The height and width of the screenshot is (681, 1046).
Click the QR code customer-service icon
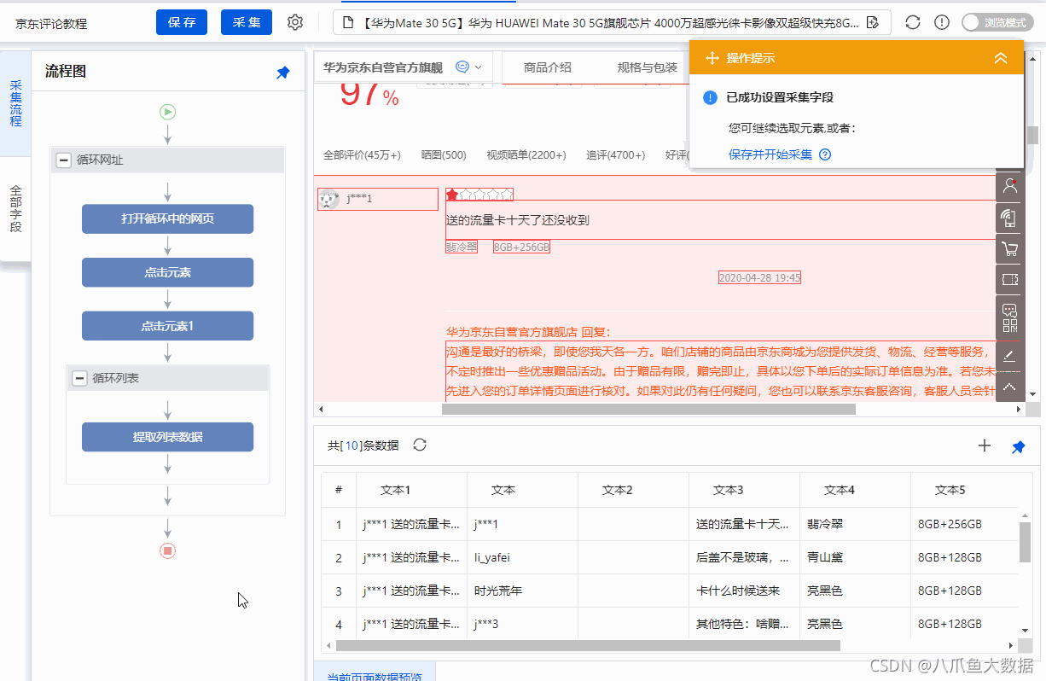click(x=1010, y=317)
